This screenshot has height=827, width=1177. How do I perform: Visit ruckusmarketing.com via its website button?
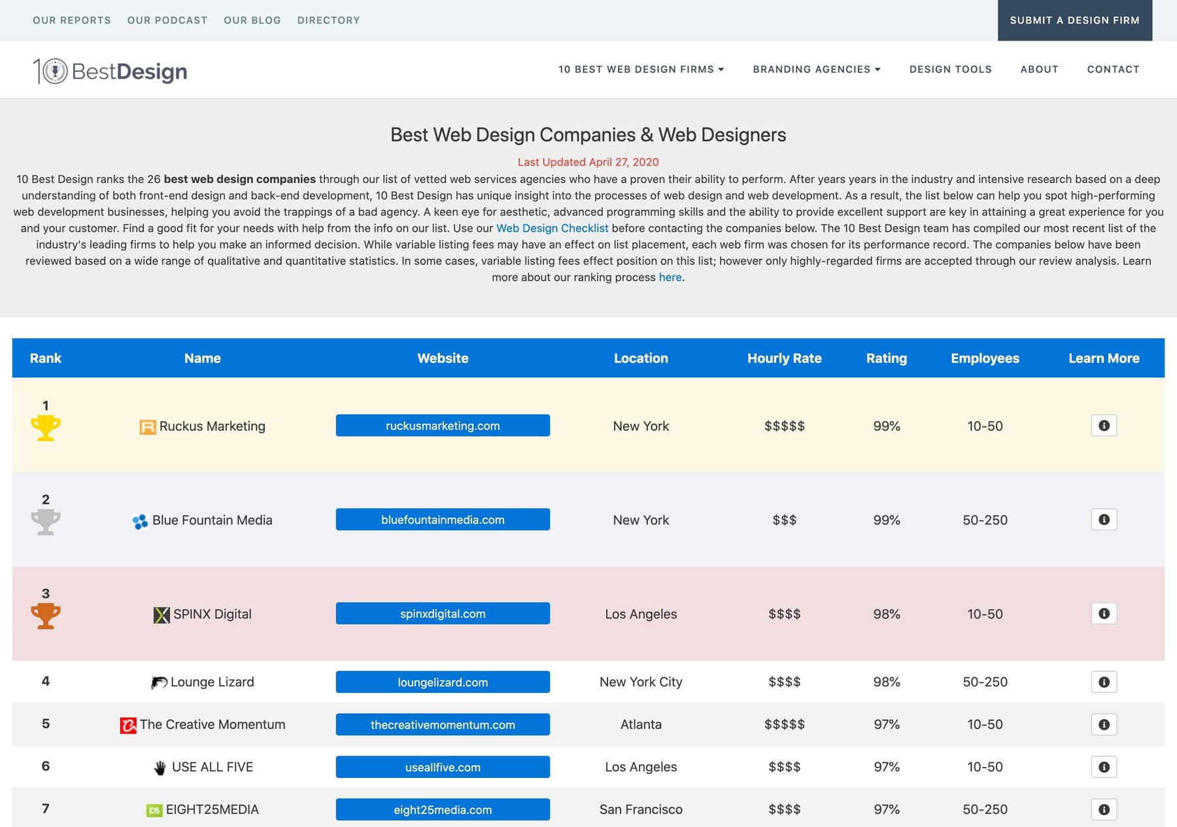pos(442,425)
